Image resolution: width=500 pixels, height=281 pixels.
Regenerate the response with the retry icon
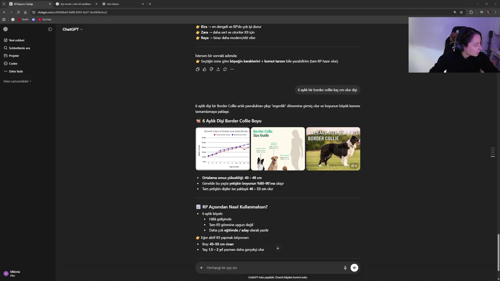[225, 69]
